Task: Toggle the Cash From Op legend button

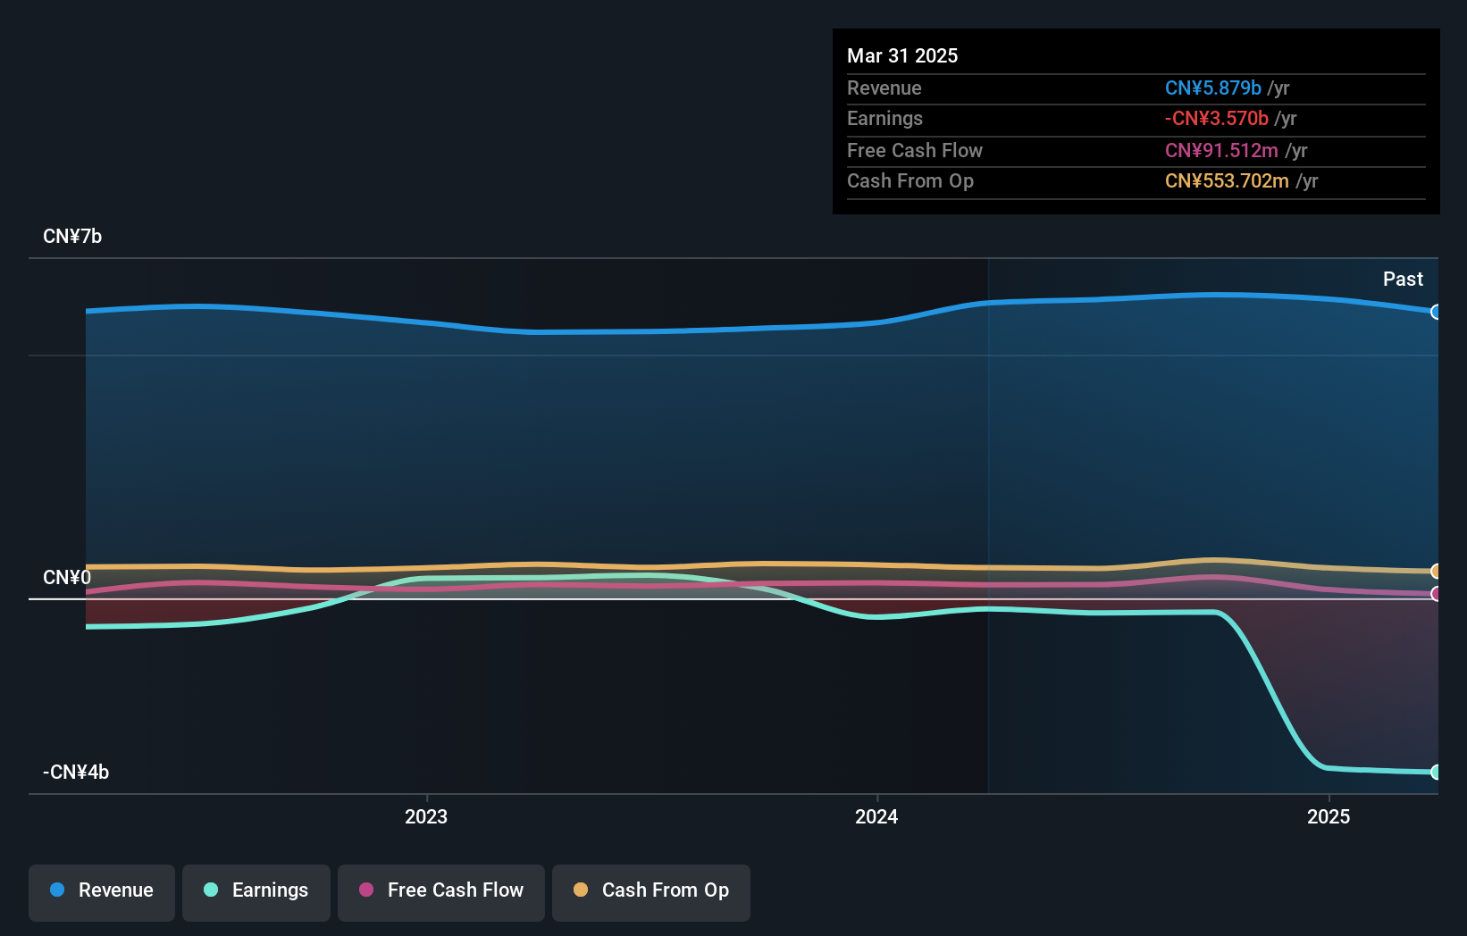Action: tap(651, 892)
